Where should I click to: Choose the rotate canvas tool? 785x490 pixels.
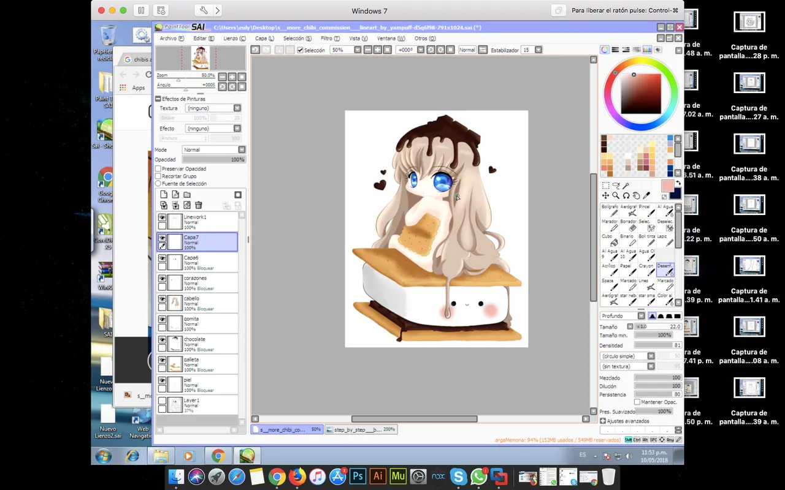coord(626,195)
